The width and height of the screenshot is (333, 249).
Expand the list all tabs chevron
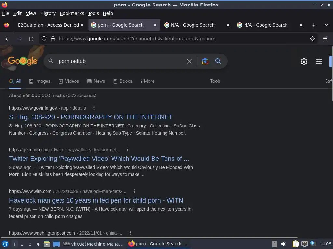(x=326, y=25)
